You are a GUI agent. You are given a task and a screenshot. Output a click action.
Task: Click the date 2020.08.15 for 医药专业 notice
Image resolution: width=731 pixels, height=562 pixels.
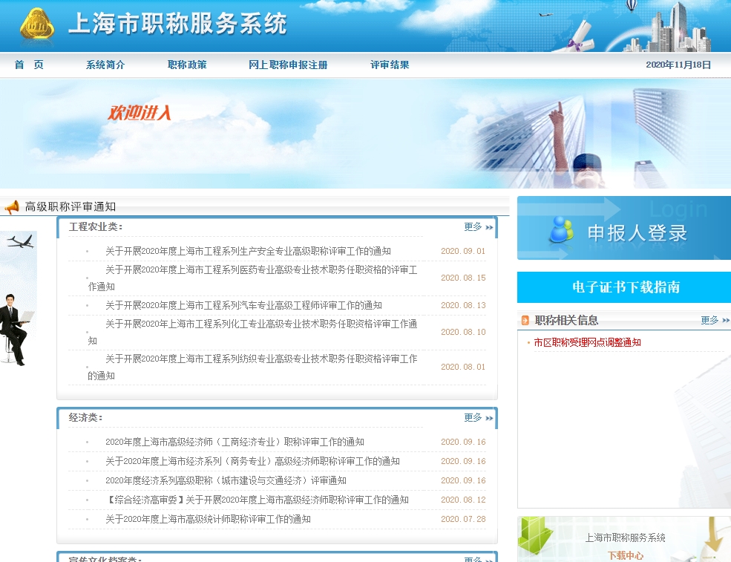point(463,278)
